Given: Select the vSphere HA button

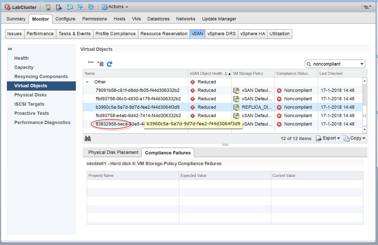Looking at the screenshot, I should point(252,34).
